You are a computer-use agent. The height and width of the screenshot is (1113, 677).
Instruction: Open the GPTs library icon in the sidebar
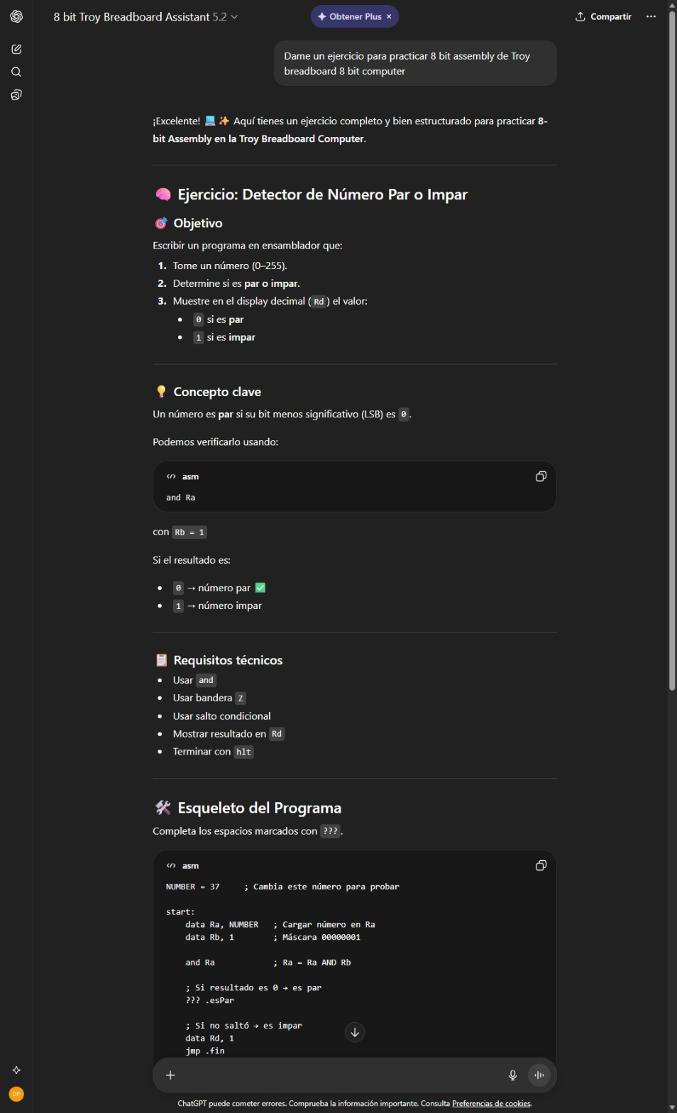pos(16,94)
